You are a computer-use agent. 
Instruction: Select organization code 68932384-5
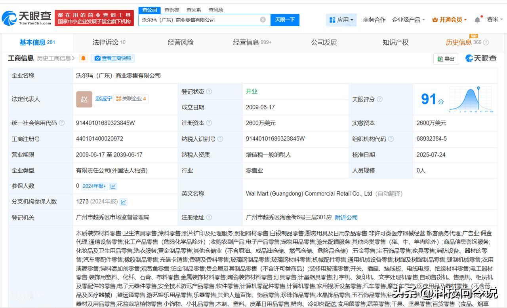[x=432, y=139]
